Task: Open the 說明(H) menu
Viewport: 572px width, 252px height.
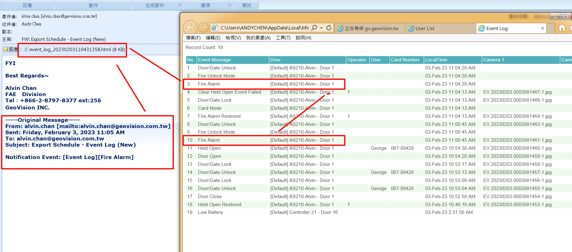Action: coord(303,38)
